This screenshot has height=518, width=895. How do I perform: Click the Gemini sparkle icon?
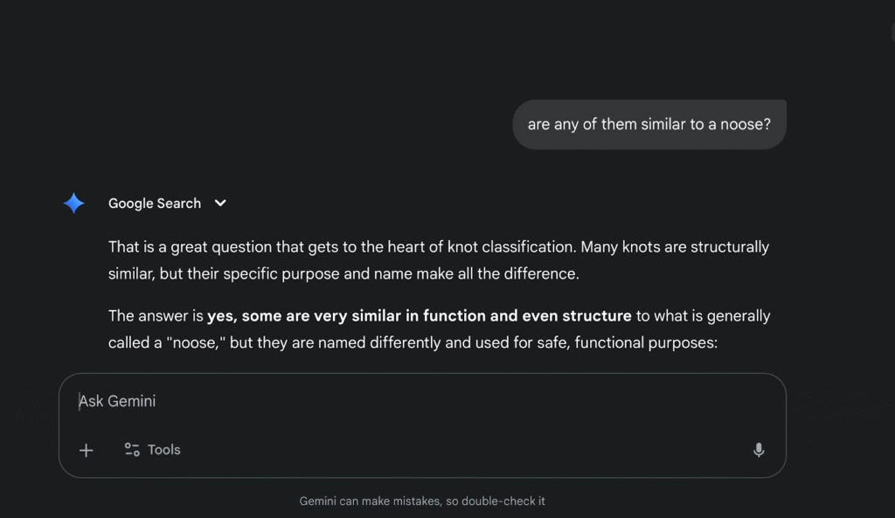coord(74,204)
